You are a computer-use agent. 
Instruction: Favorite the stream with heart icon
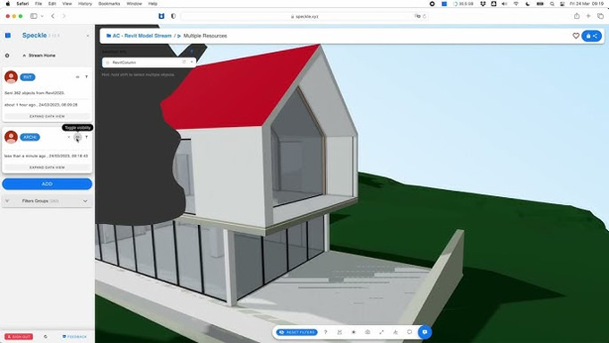tap(576, 36)
